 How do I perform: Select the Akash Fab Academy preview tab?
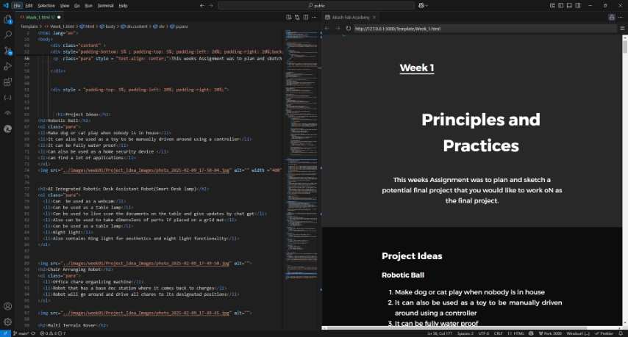coord(350,17)
